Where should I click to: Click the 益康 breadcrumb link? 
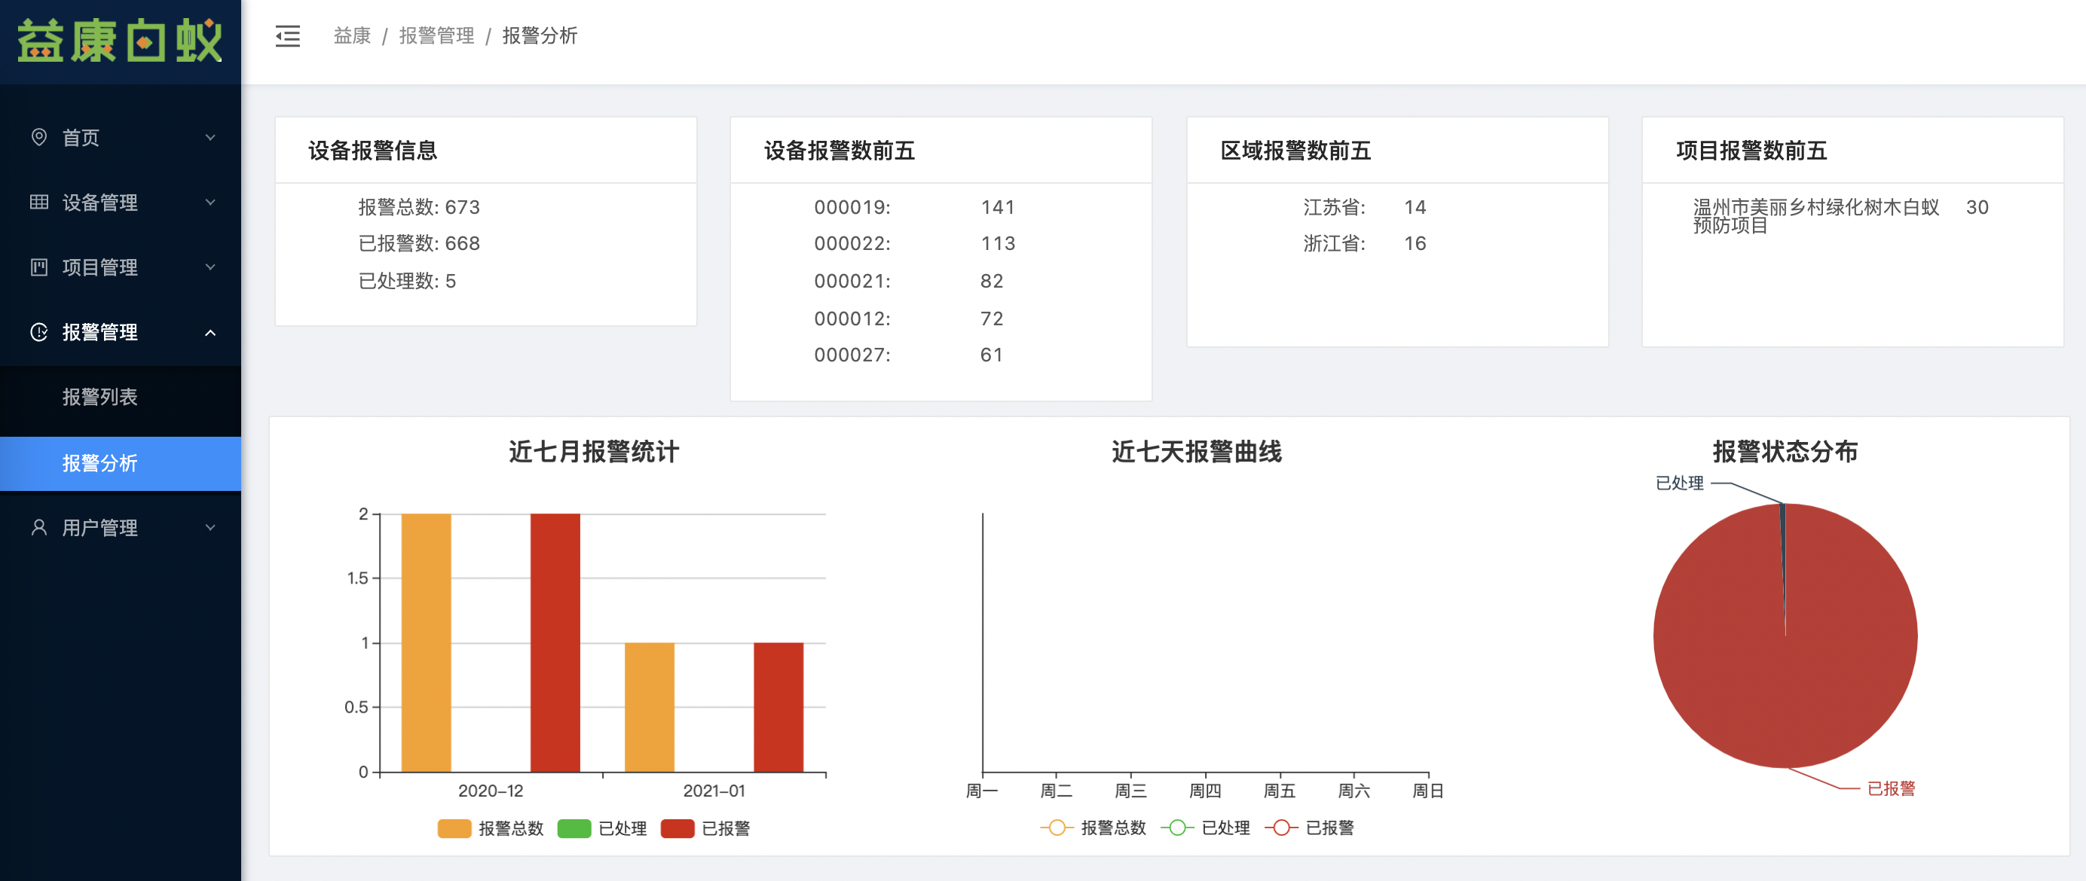point(351,36)
